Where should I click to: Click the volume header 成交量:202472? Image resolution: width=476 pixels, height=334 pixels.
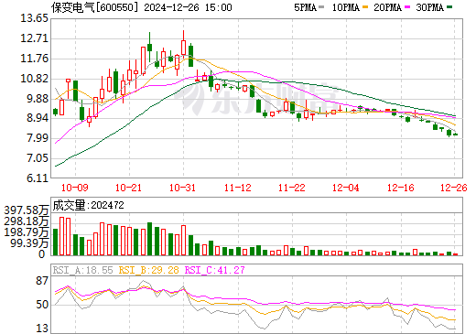89,205
